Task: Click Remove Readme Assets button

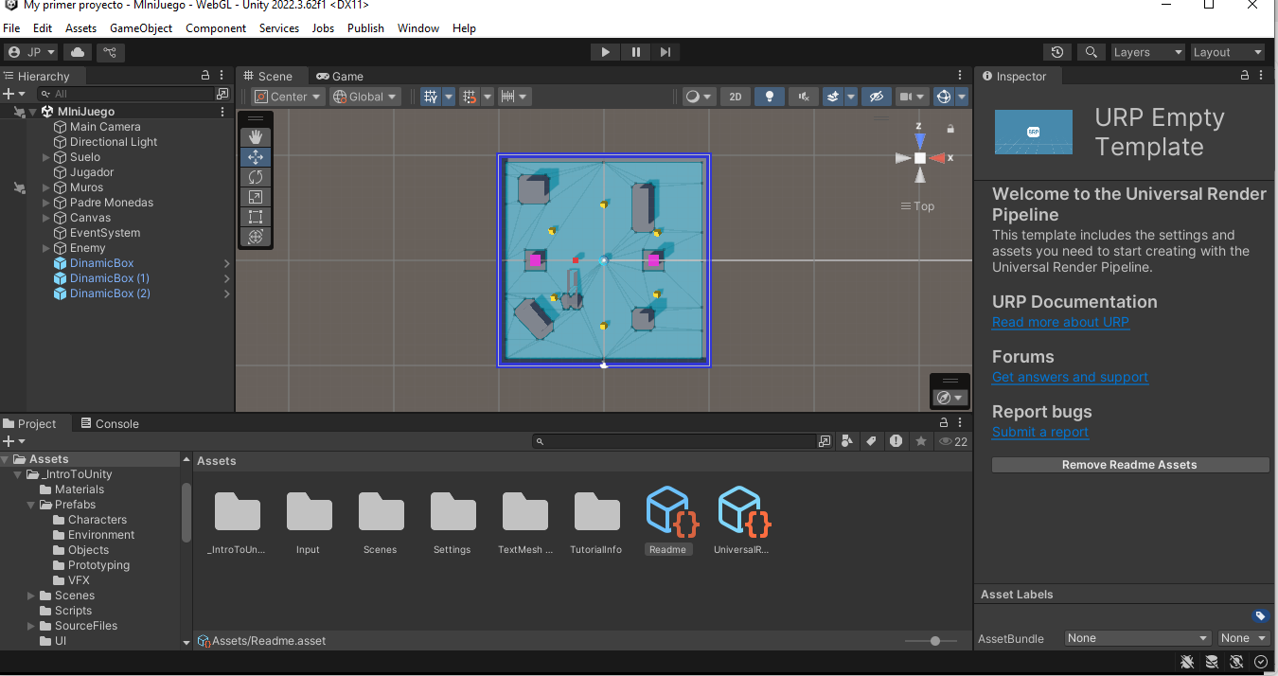Action: [1129, 465]
